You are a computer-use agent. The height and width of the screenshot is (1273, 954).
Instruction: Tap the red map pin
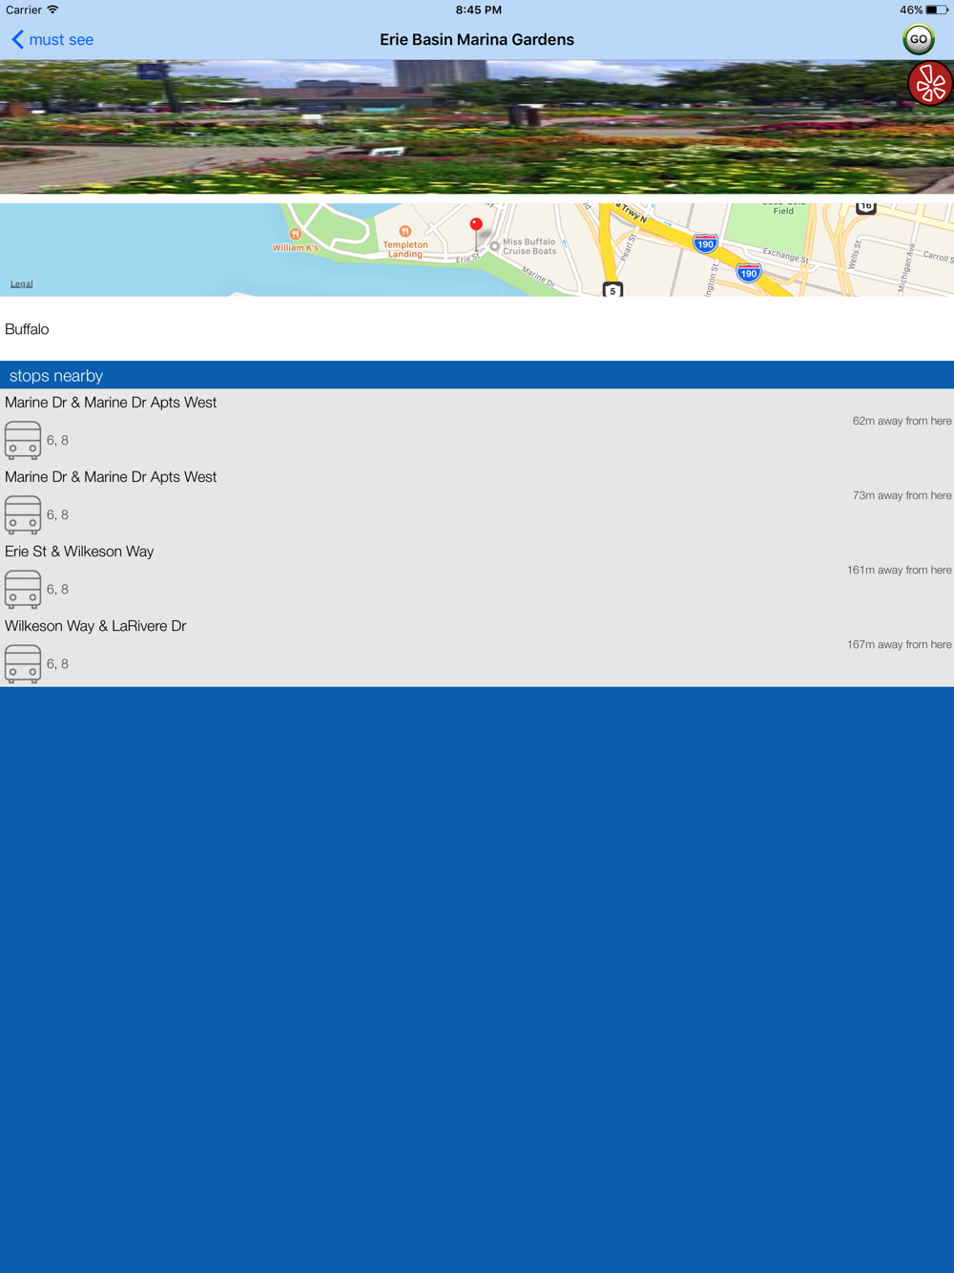(476, 227)
